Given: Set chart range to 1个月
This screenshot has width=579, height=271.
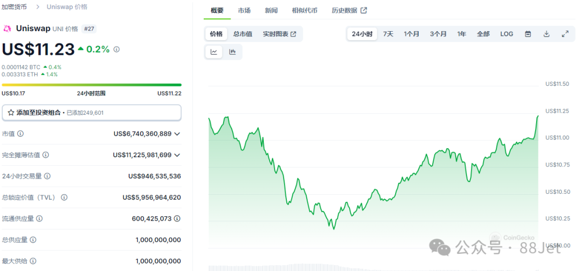Looking at the screenshot, I should [411, 34].
